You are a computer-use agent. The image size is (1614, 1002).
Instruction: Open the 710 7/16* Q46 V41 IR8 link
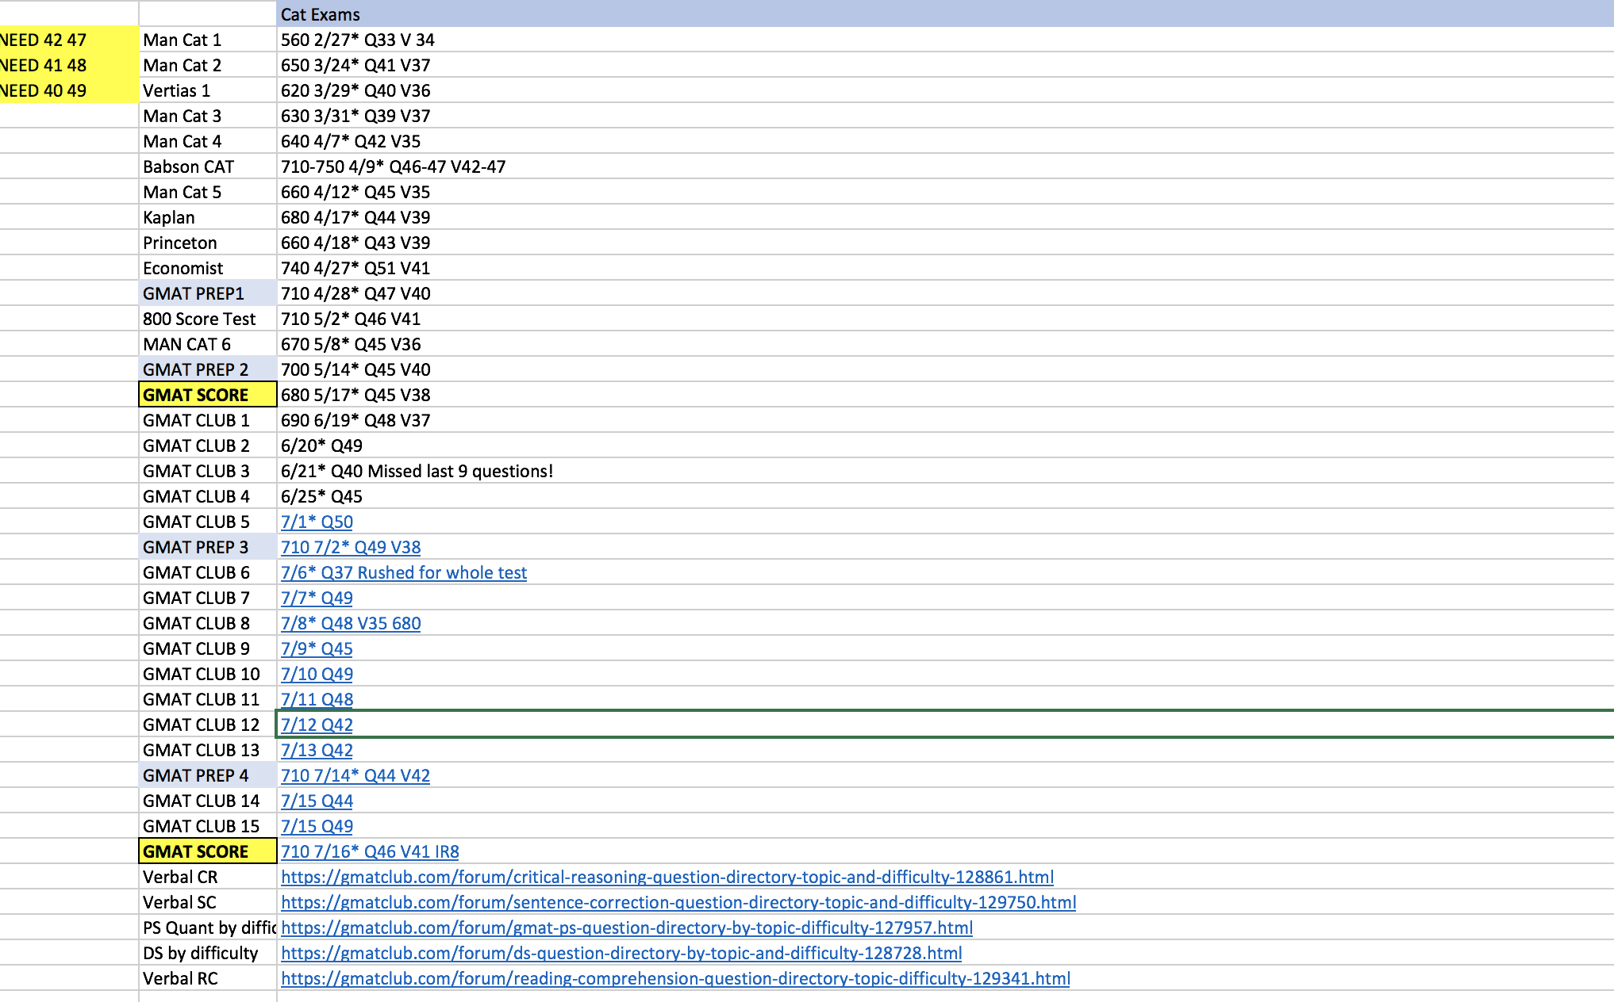tap(370, 851)
